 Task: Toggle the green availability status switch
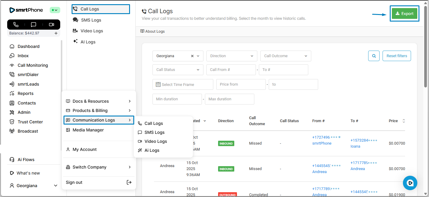[55, 10]
